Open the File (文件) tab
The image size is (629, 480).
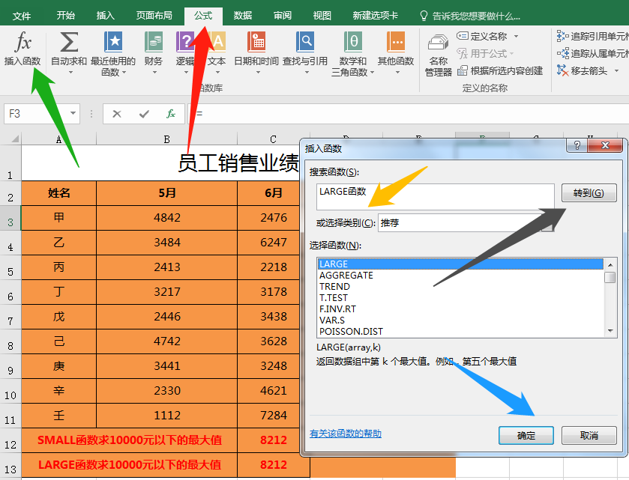tap(21, 16)
